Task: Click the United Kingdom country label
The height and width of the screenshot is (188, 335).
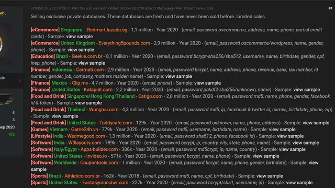Action: click(x=78, y=43)
